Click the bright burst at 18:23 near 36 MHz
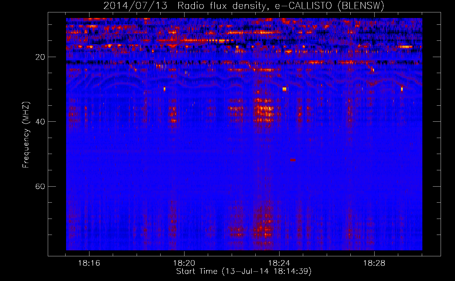 [x=264, y=108]
